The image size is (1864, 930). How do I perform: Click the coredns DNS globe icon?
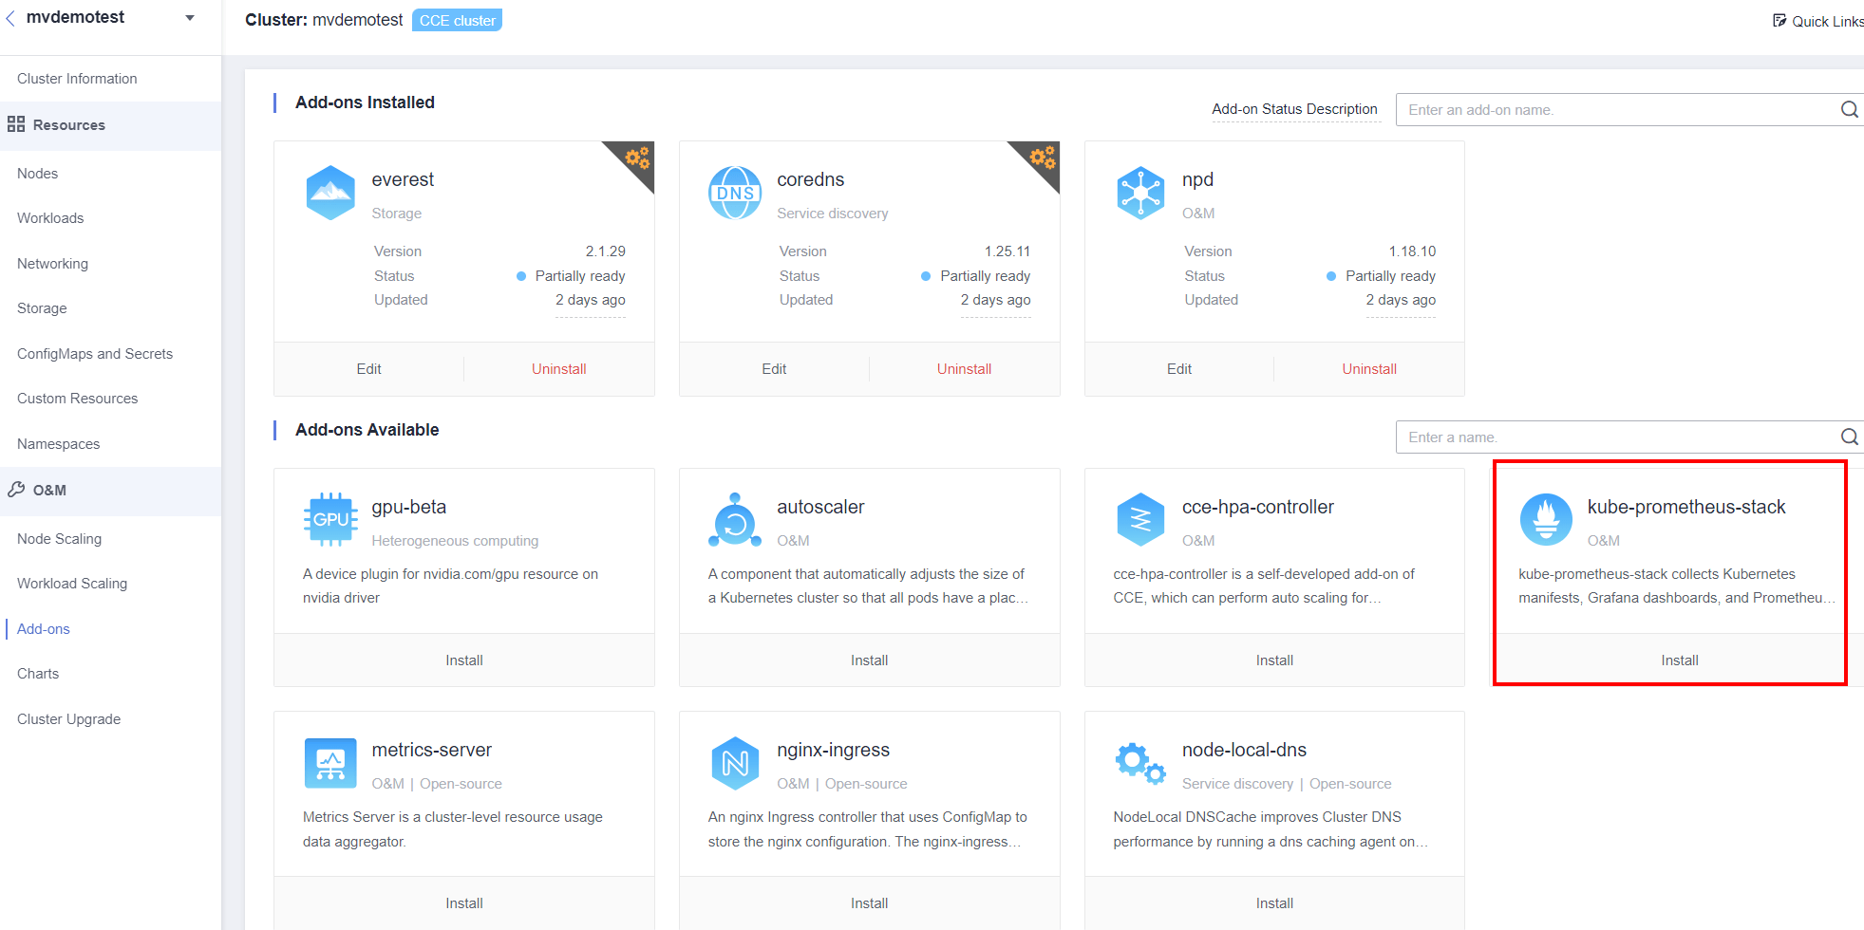click(x=735, y=193)
